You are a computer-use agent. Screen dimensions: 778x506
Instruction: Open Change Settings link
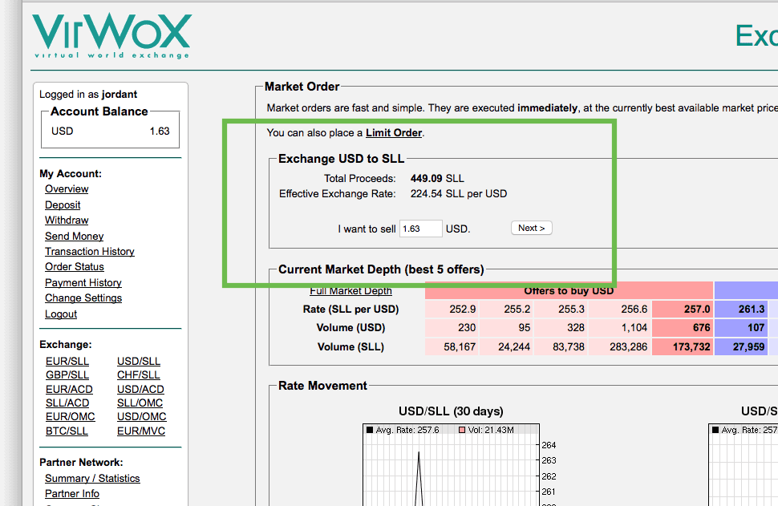tap(83, 298)
